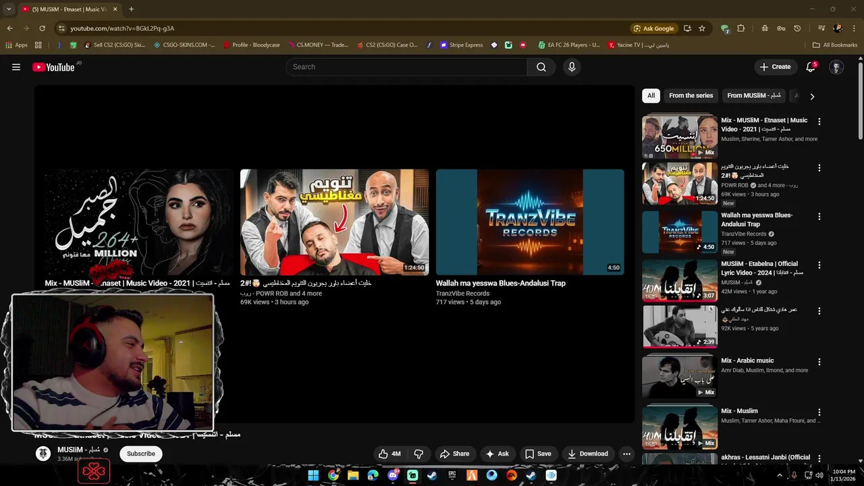Viewport: 864px width, 486px height.
Task: Open Discord from the taskbar
Action: tap(393, 475)
